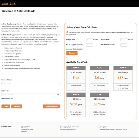Select the PLAN 3 header
Viewport: 139px width, 139px height.
tap(123, 68)
